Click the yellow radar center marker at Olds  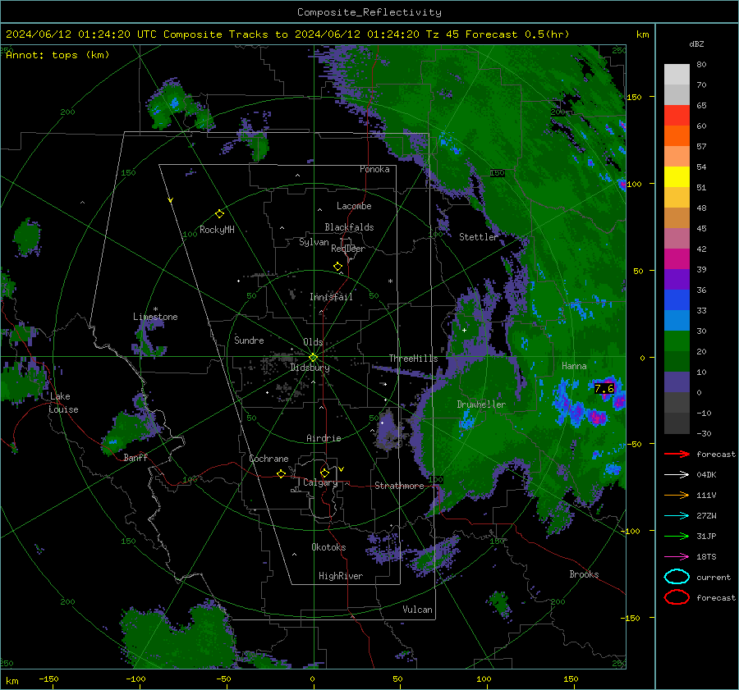(x=313, y=357)
